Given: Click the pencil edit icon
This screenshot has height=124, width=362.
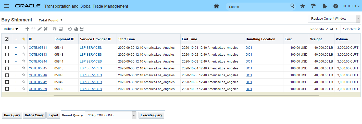Looking at the screenshot, I should tap(40, 29).
